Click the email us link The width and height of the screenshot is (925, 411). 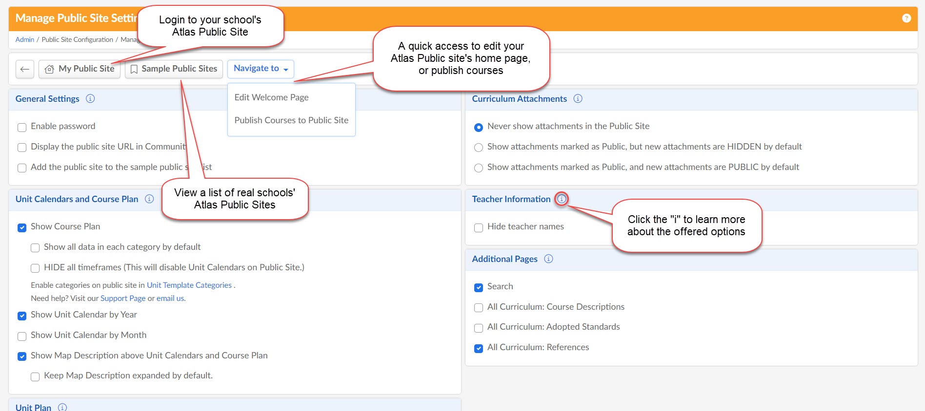tap(170, 299)
